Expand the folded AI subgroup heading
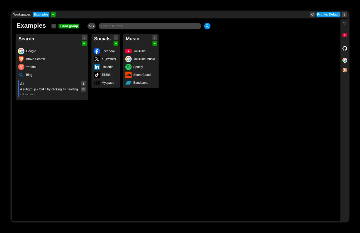Viewport: 360px width, 233px height. (x=22, y=84)
